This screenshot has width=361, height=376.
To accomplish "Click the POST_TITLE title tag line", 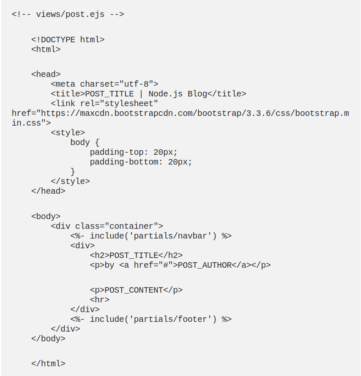I will pyautogui.click(x=148, y=94).
